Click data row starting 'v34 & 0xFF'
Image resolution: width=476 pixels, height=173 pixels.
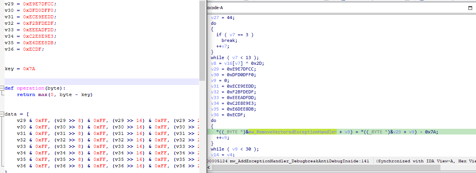tap(108, 153)
